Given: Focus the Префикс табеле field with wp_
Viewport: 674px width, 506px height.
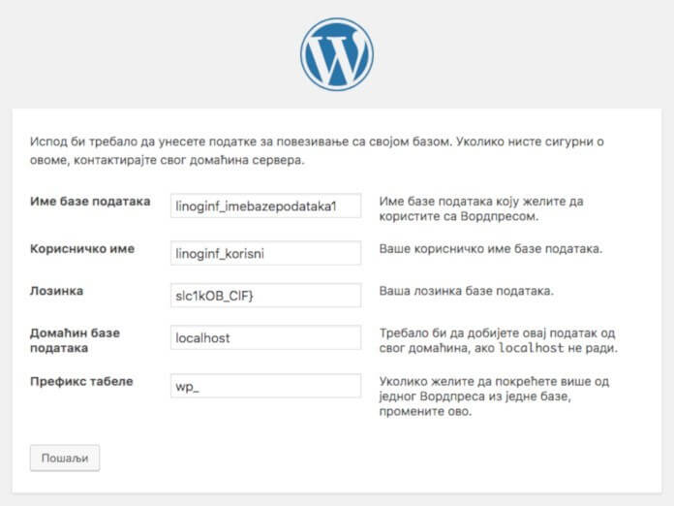Looking at the screenshot, I should point(264,386).
